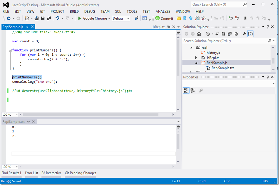Click the blue up-arrow Push icon

[x=191, y=18]
